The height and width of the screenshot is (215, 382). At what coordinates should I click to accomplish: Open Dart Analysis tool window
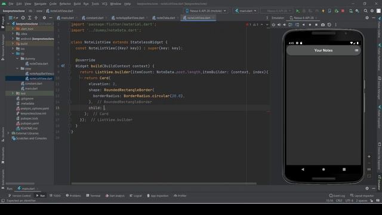click(x=115, y=195)
